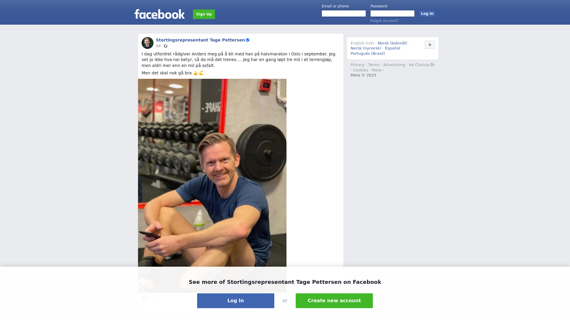
Task: Click the Facebook logo in header
Action: pyautogui.click(x=159, y=14)
